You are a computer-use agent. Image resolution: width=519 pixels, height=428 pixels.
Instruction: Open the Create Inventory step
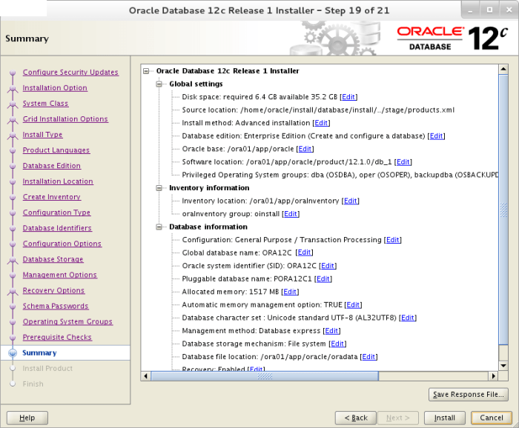(x=52, y=197)
